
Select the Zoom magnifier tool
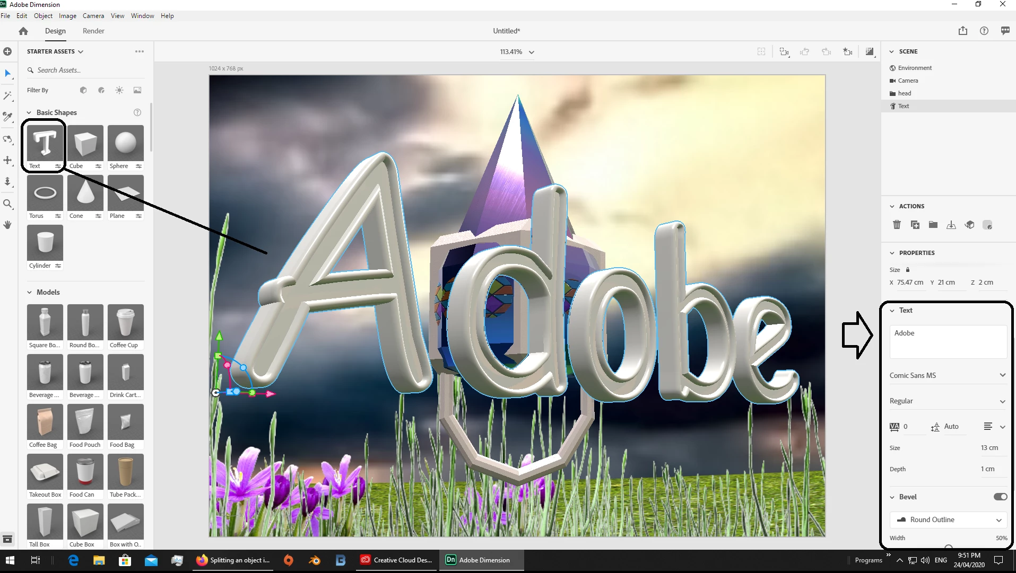[x=7, y=204]
